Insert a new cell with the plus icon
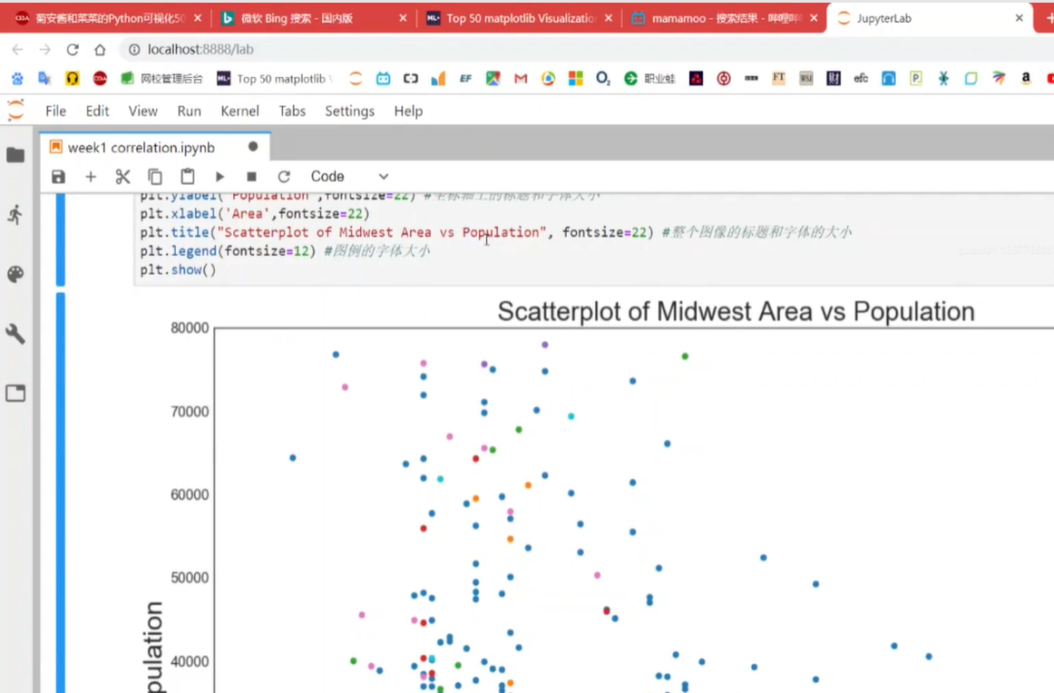Image resolution: width=1054 pixels, height=693 pixels. click(x=91, y=177)
